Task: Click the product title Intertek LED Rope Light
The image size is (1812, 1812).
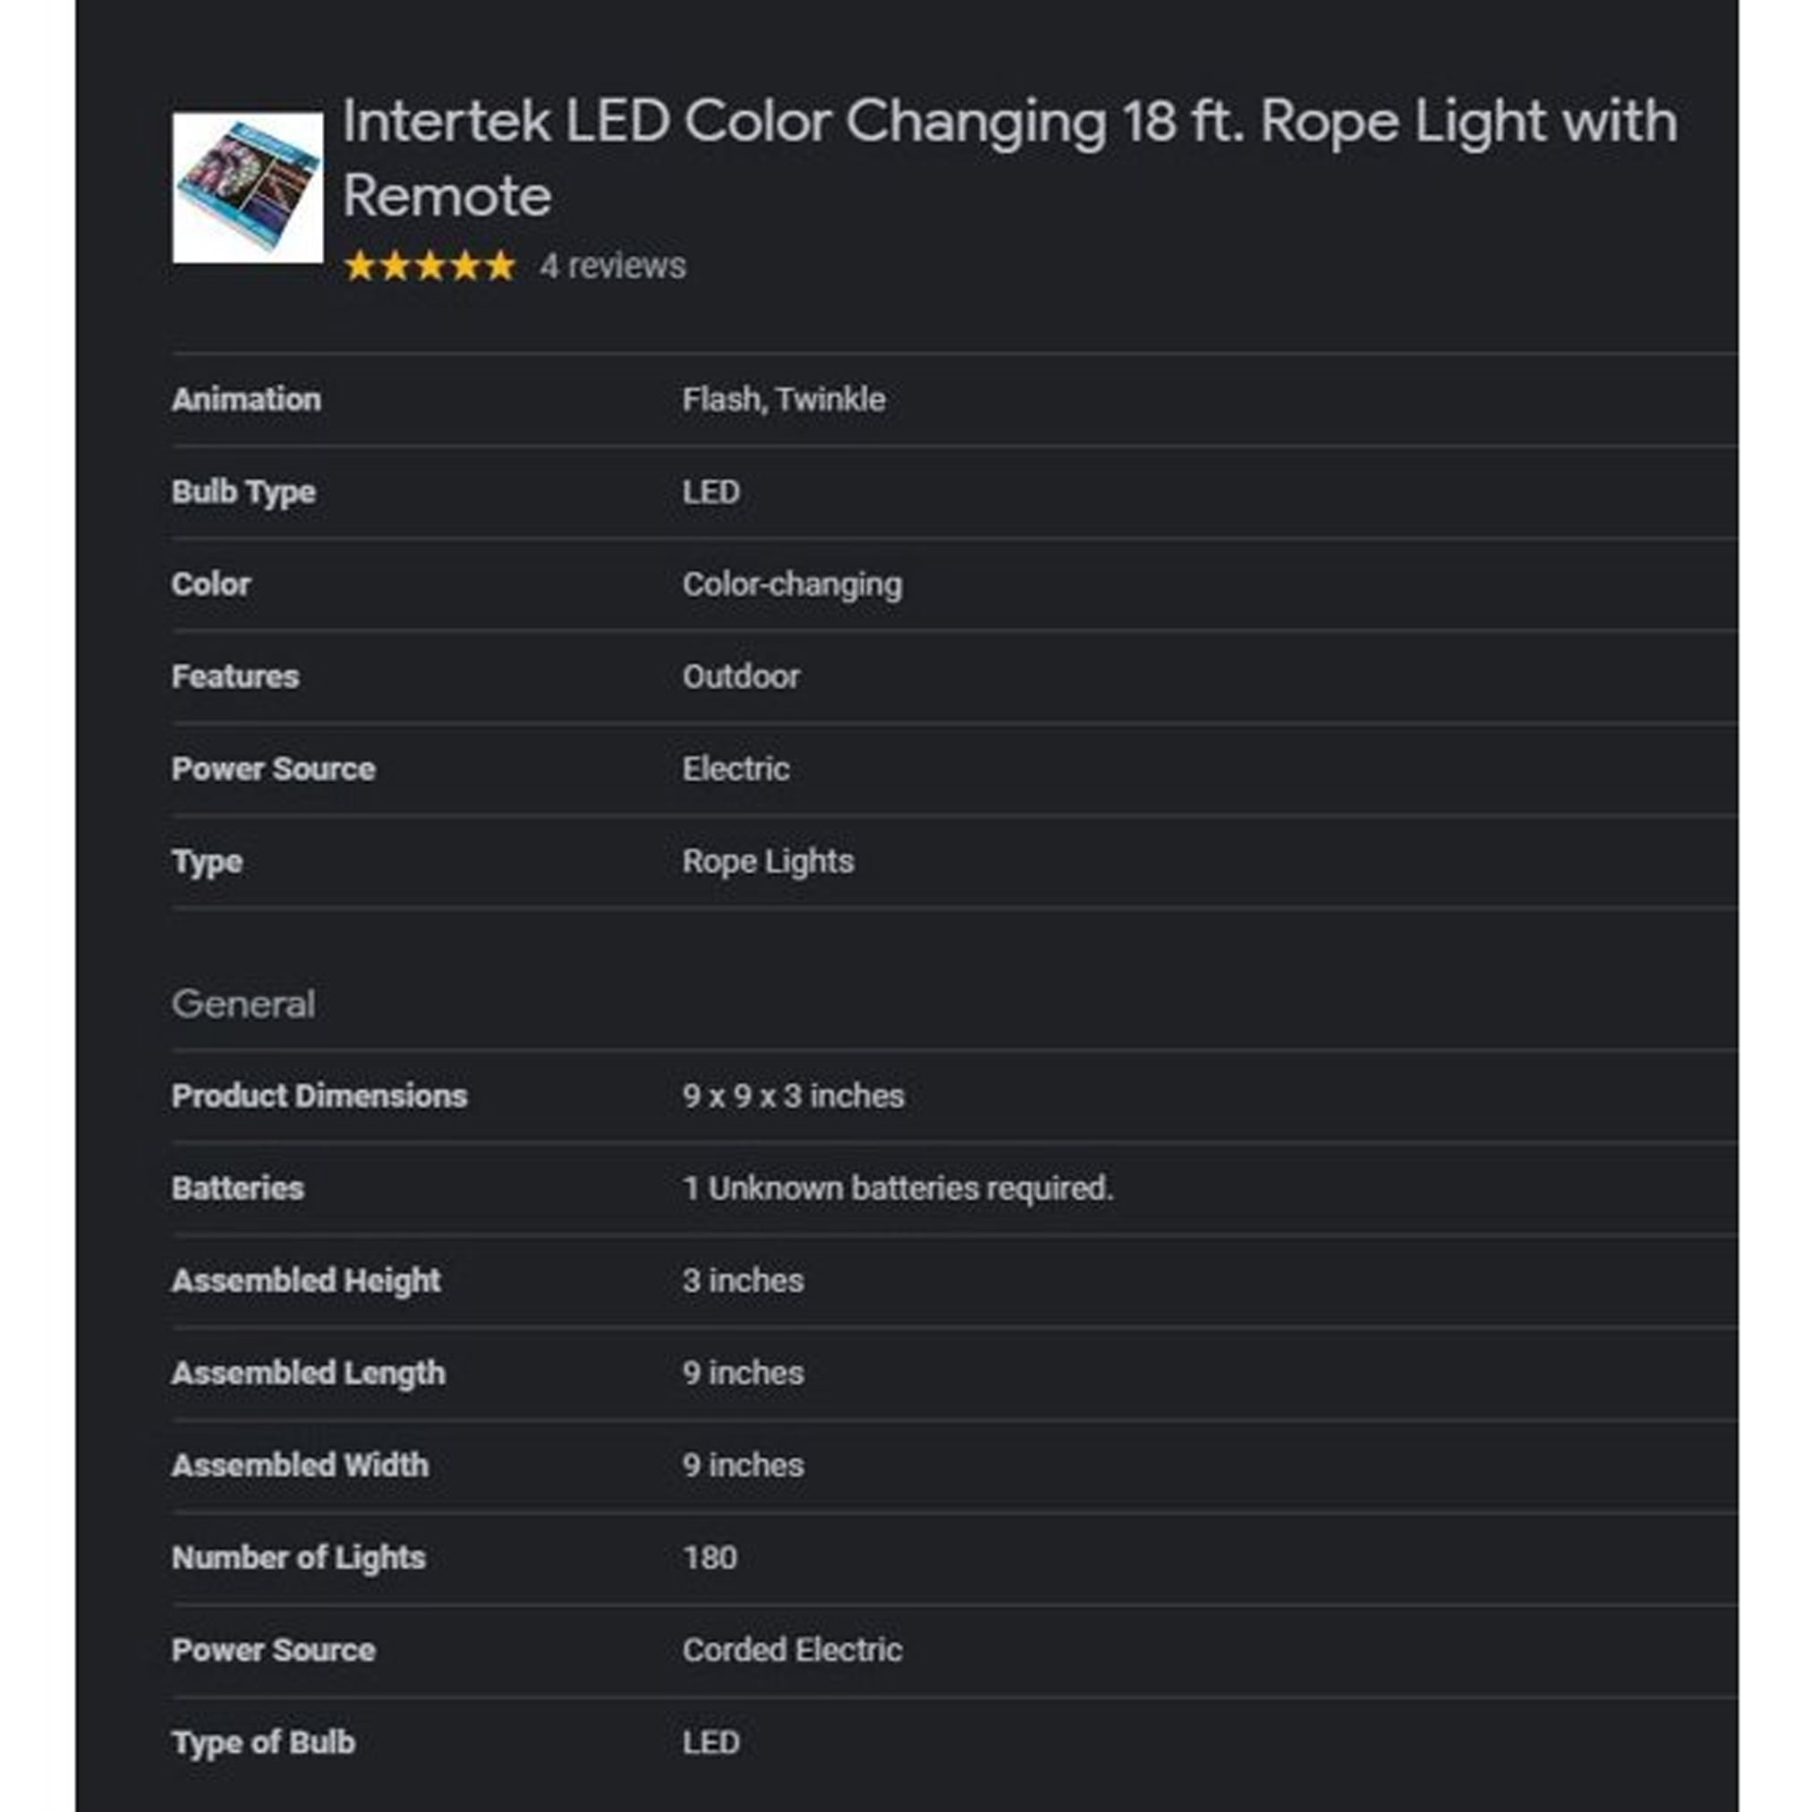Action: pos(1009,158)
